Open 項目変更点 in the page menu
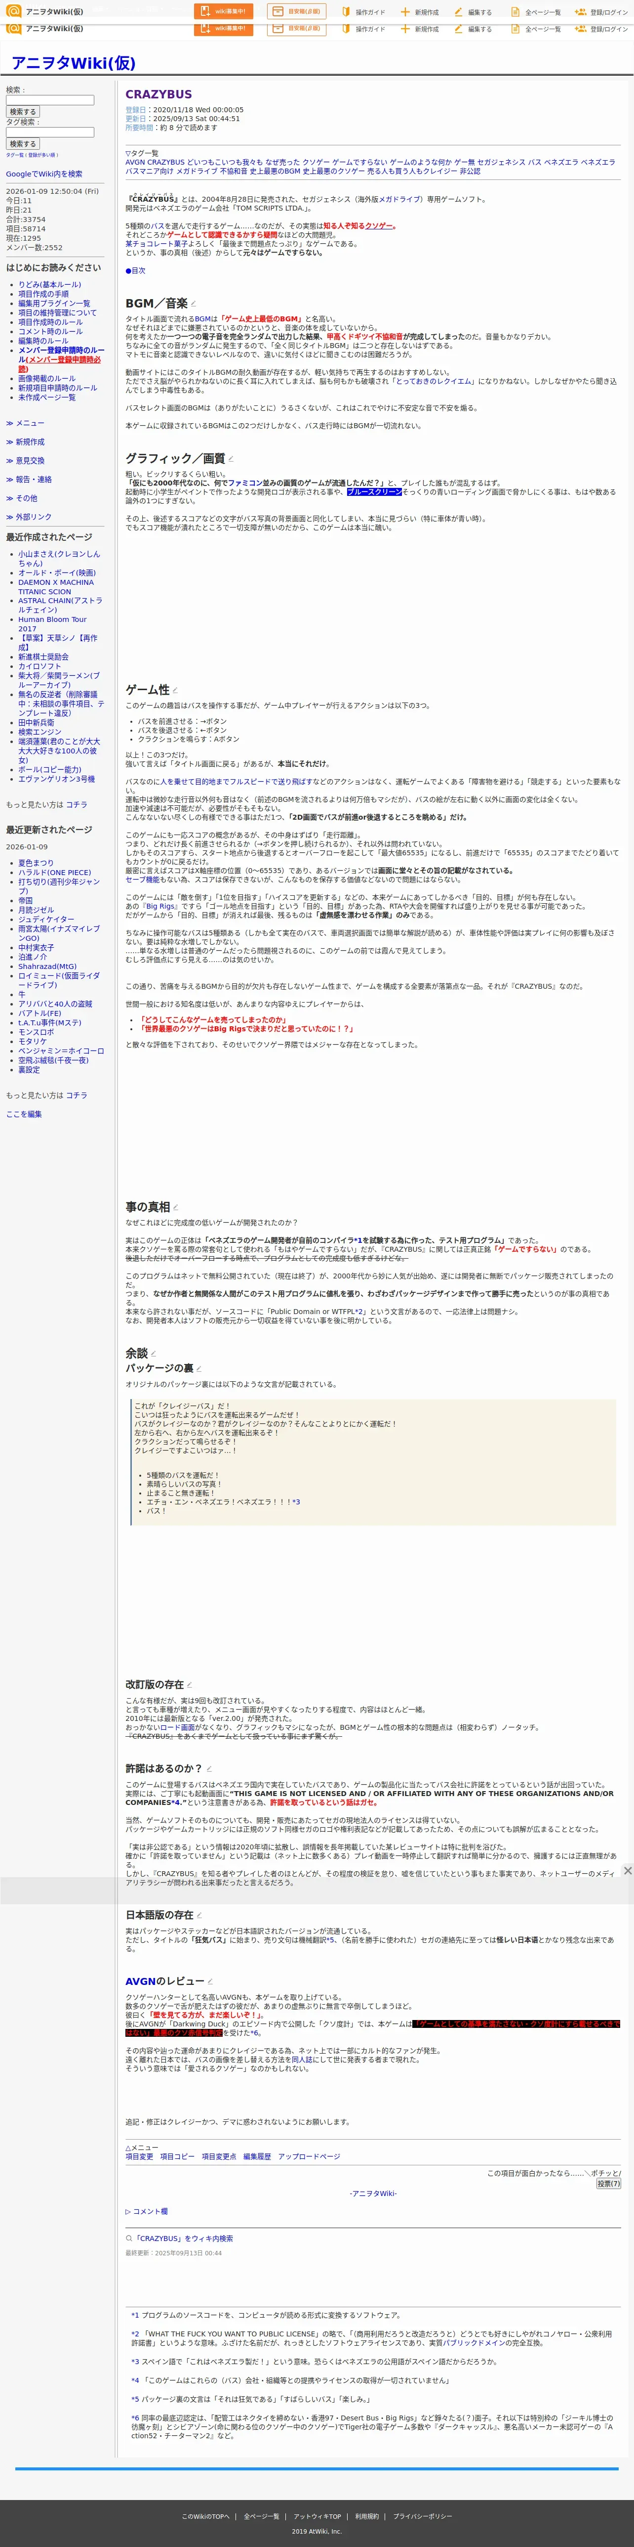 click(219, 2156)
